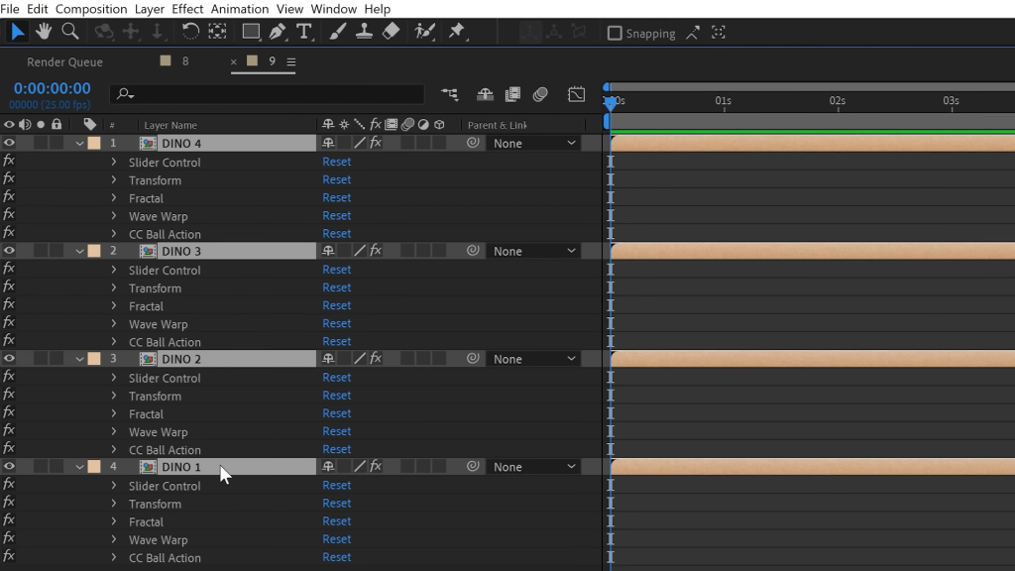
Task: Expand CC Ball Action under DINO 1
Action: pyautogui.click(x=114, y=557)
